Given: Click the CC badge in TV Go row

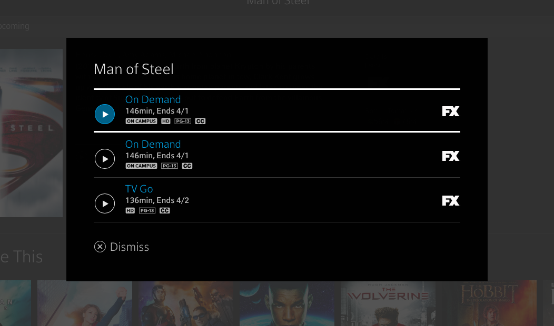Looking at the screenshot, I should point(165,211).
